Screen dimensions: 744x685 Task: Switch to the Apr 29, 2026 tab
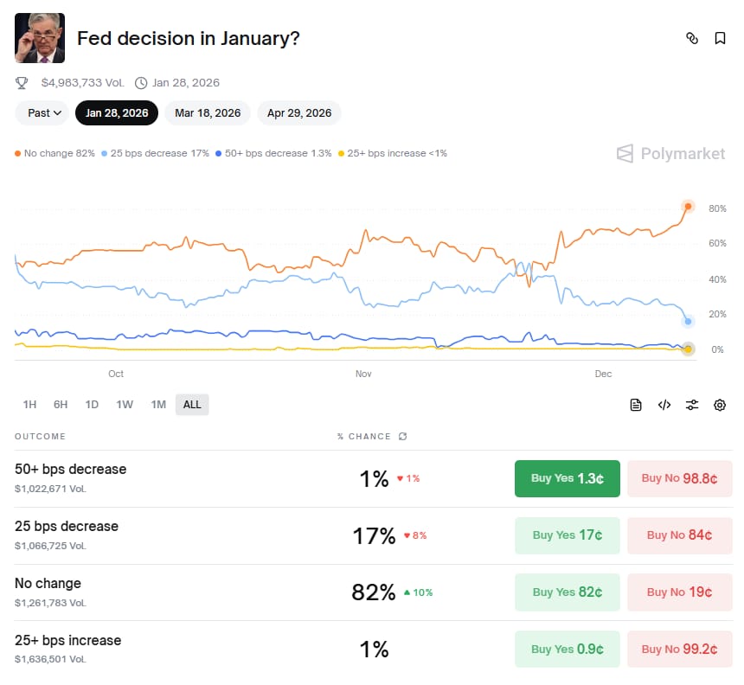click(x=299, y=113)
